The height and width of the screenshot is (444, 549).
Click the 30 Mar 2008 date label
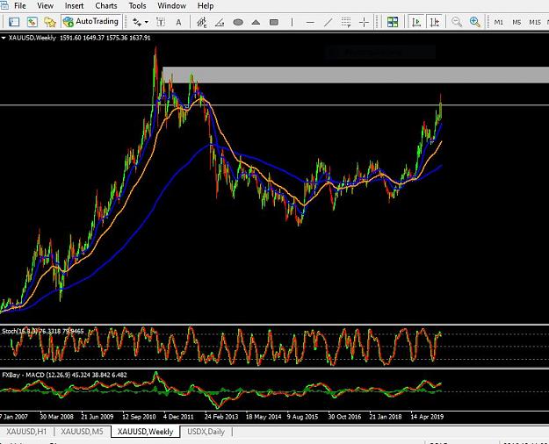pyautogui.click(x=57, y=417)
